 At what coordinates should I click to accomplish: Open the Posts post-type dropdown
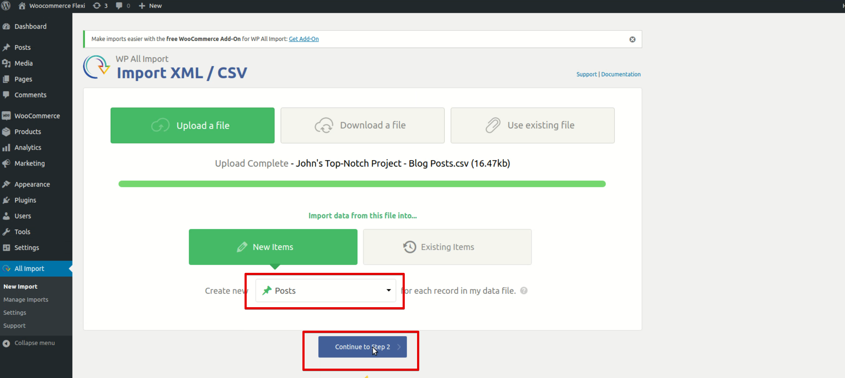pyautogui.click(x=326, y=291)
